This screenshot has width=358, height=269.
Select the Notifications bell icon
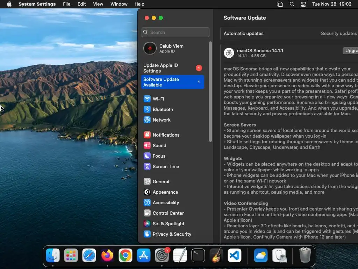[147, 135]
